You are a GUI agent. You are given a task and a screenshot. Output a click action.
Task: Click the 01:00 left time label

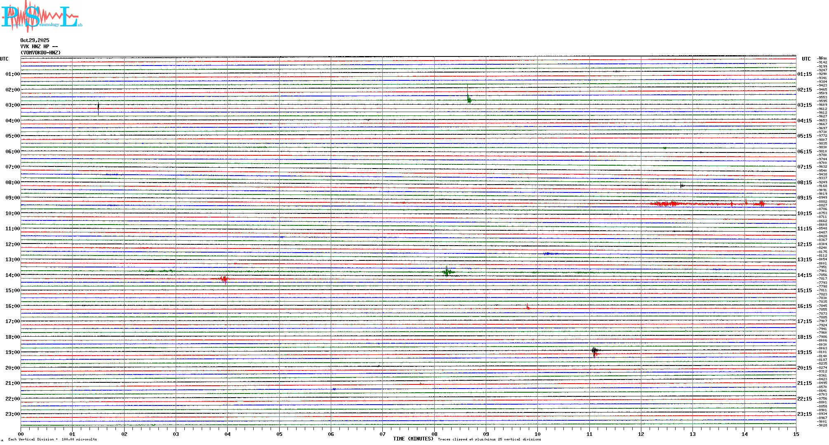click(x=12, y=74)
